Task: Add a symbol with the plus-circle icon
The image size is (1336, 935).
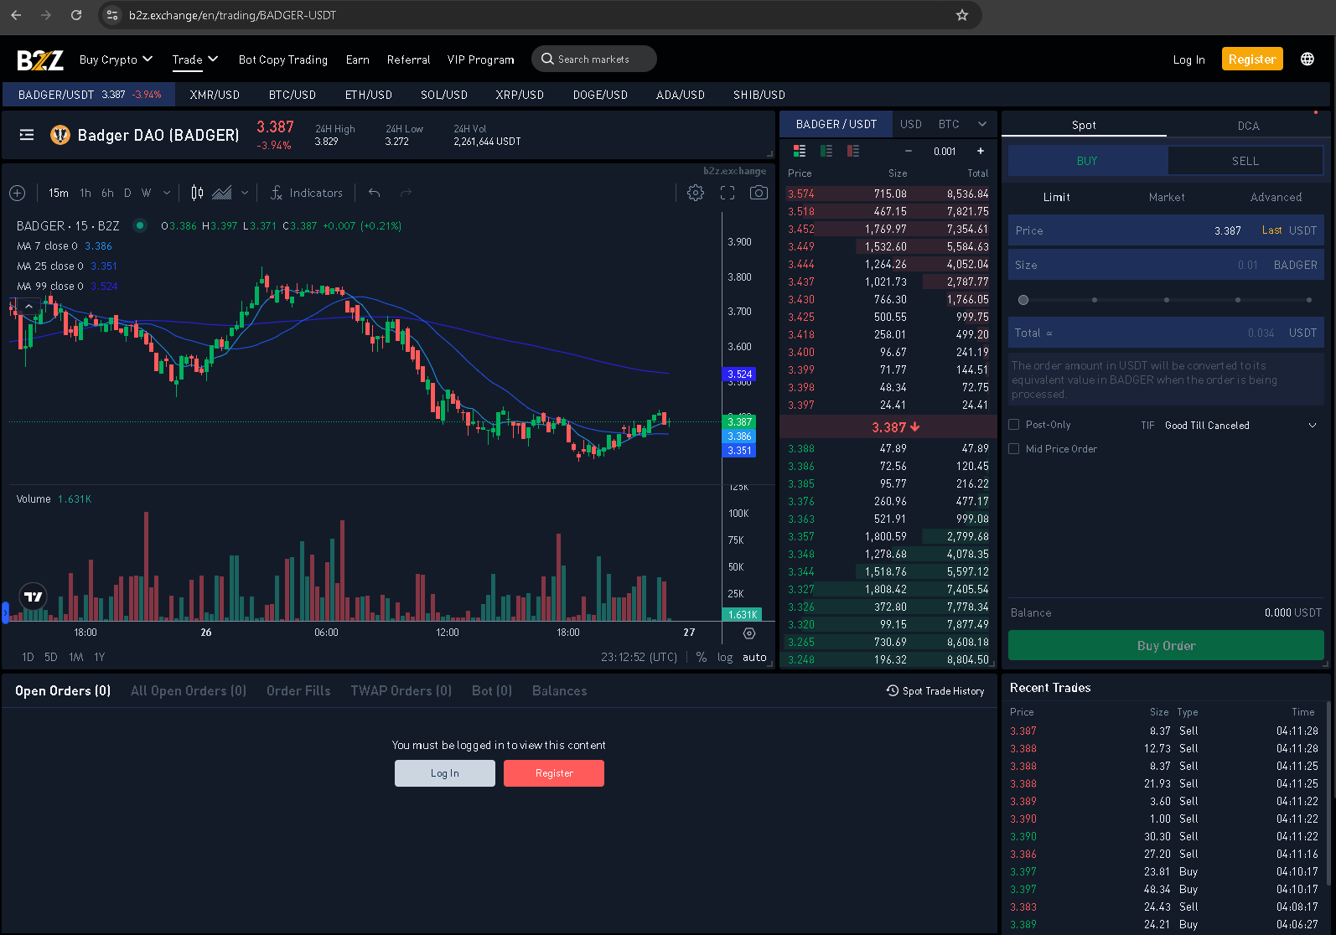Action: (x=17, y=193)
